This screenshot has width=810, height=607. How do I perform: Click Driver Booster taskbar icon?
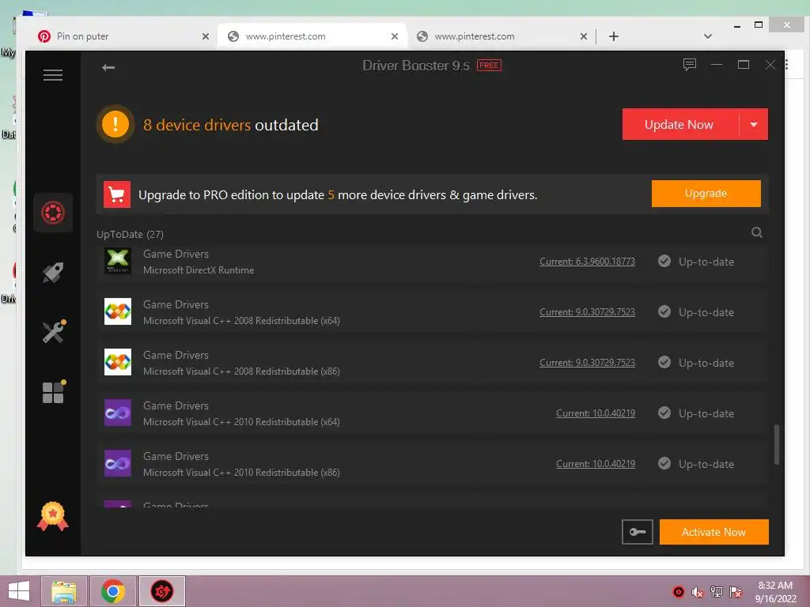(x=161, y=591)
